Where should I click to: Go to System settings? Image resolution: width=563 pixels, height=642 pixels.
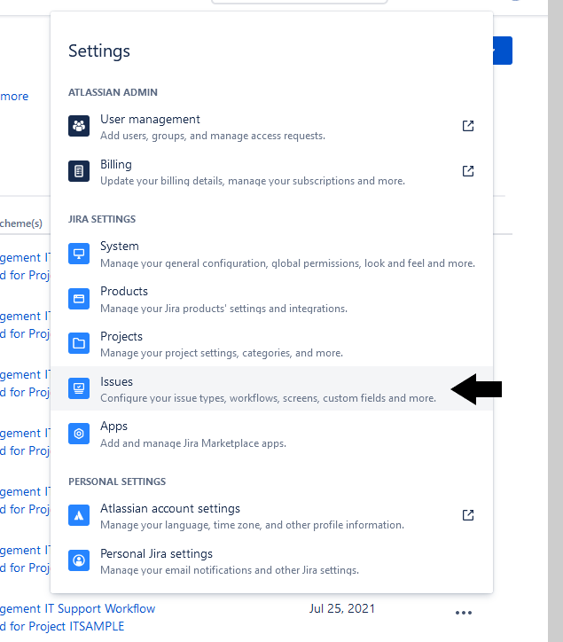pos(272,254)
